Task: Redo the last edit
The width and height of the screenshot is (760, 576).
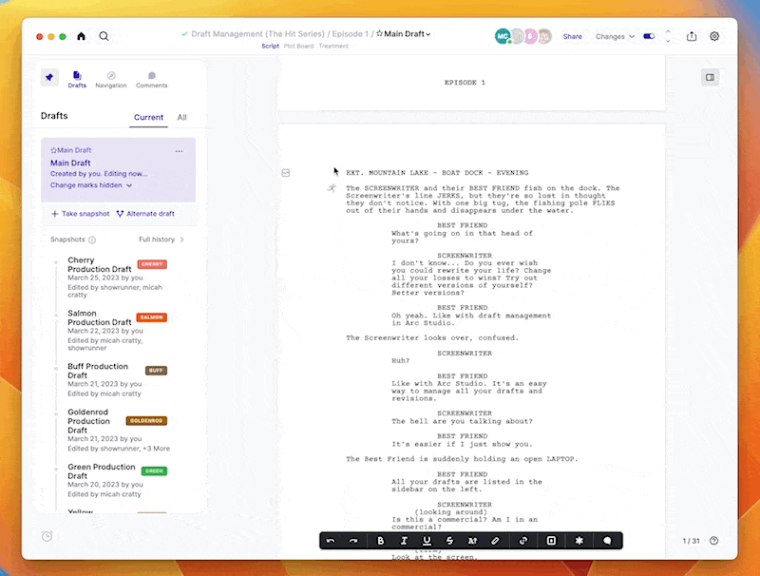Action: pyautogui.click(x=353, y=541)
